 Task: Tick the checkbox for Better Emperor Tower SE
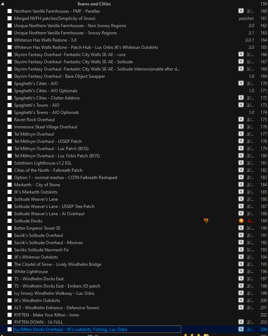[10, 228]
